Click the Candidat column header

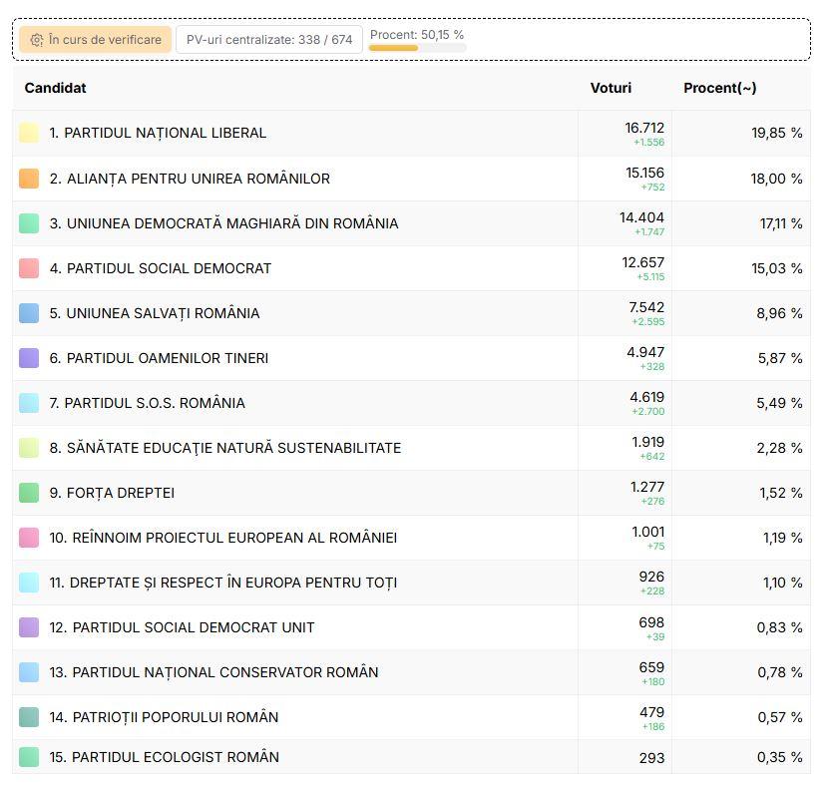point(55,88)
